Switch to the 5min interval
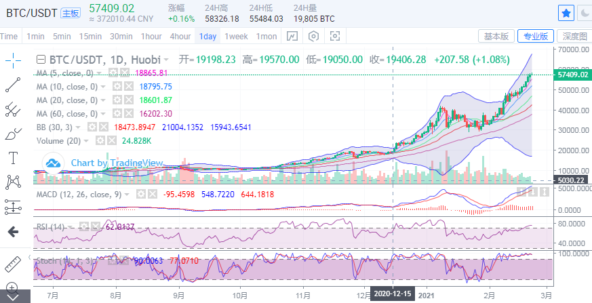592x303 pixels. point(62,36)
